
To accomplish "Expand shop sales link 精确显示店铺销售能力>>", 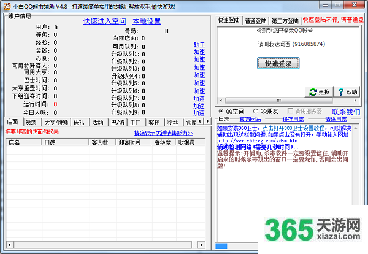I will (163, 133).
